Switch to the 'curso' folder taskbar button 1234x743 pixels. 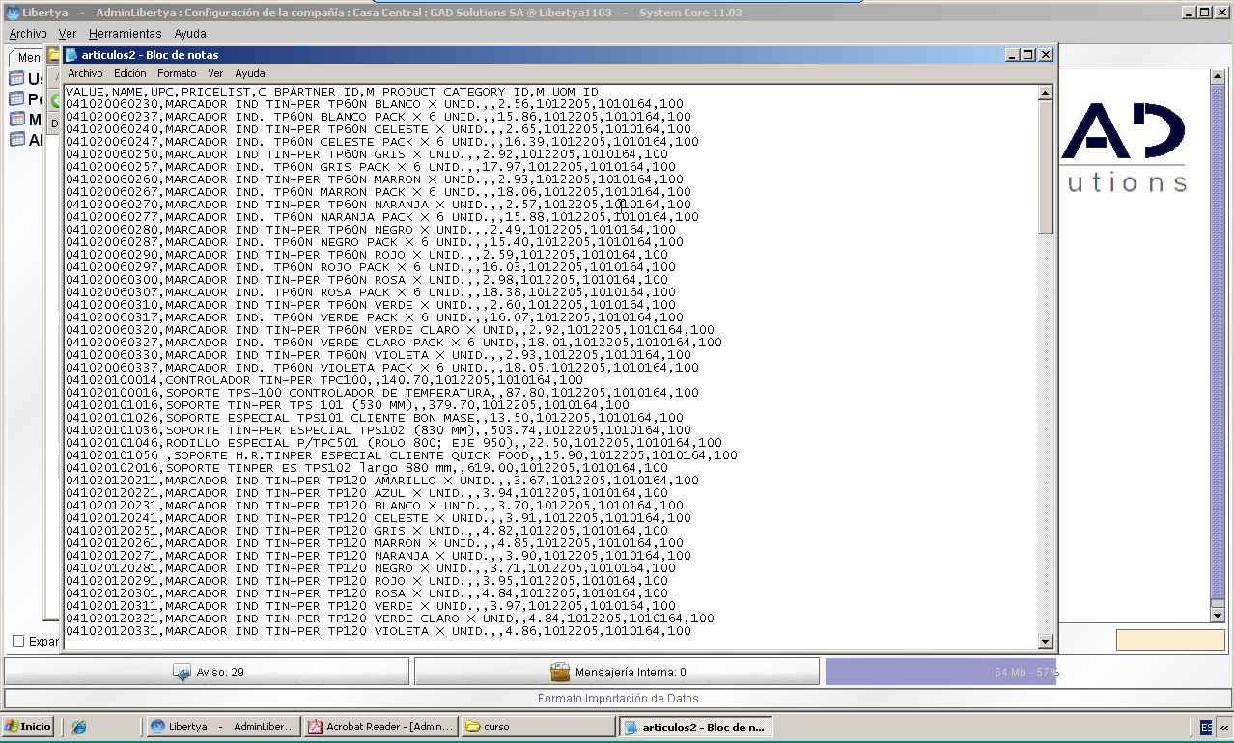point(538,727)
